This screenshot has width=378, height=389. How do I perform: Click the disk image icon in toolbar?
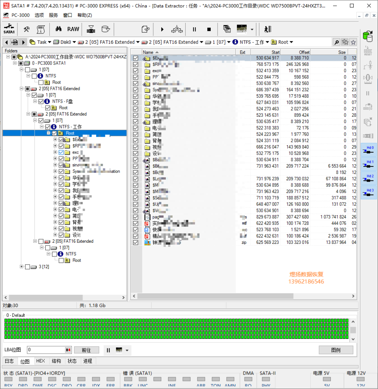click(x=106, y=29)
